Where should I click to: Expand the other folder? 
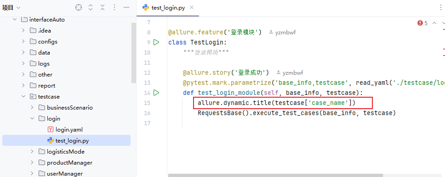point(23,74)
